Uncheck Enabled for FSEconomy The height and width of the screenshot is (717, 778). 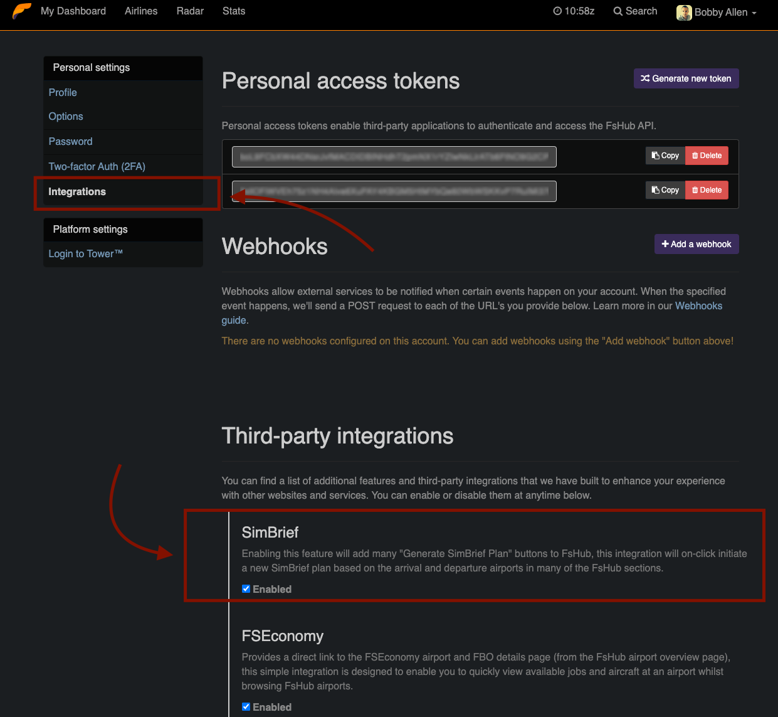(246, 706)
